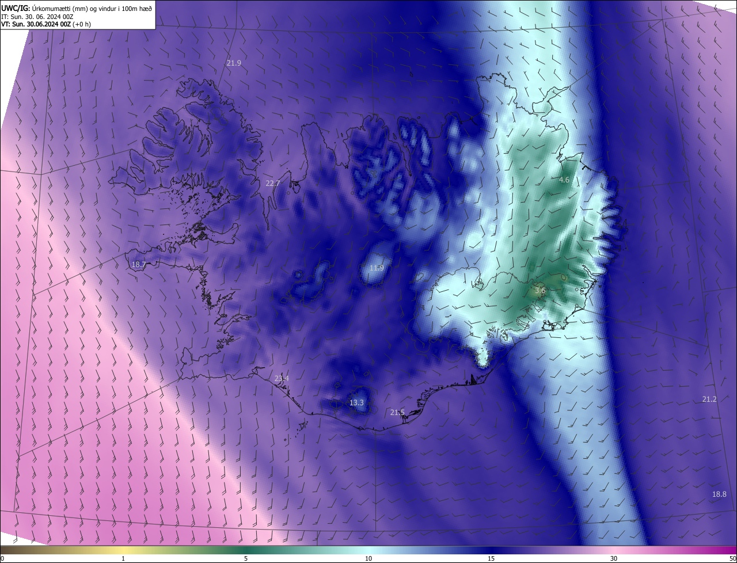Select the 'VT: Sun. 30.06.2024 00Z (+0 h)' line
The image size is (737, 563).
[46, 24]
